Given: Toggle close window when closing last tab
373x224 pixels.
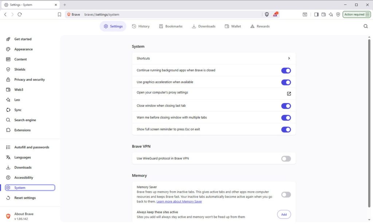Looking at the screenshot, I should click(286, 106).
